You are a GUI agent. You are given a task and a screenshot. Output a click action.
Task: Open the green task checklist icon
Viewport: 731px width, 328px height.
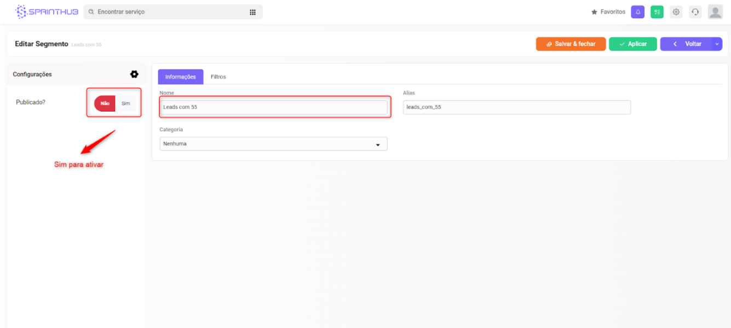pyautogui.click(x=657, y=12)
